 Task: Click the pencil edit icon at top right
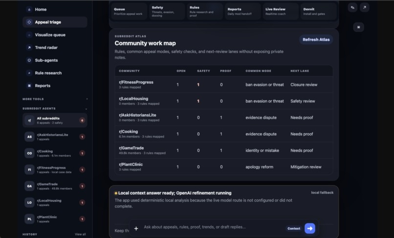(352, 7)
